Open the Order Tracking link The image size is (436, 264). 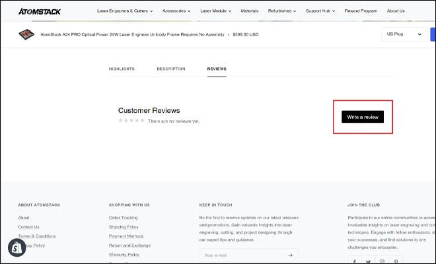(x=123, y=217)
